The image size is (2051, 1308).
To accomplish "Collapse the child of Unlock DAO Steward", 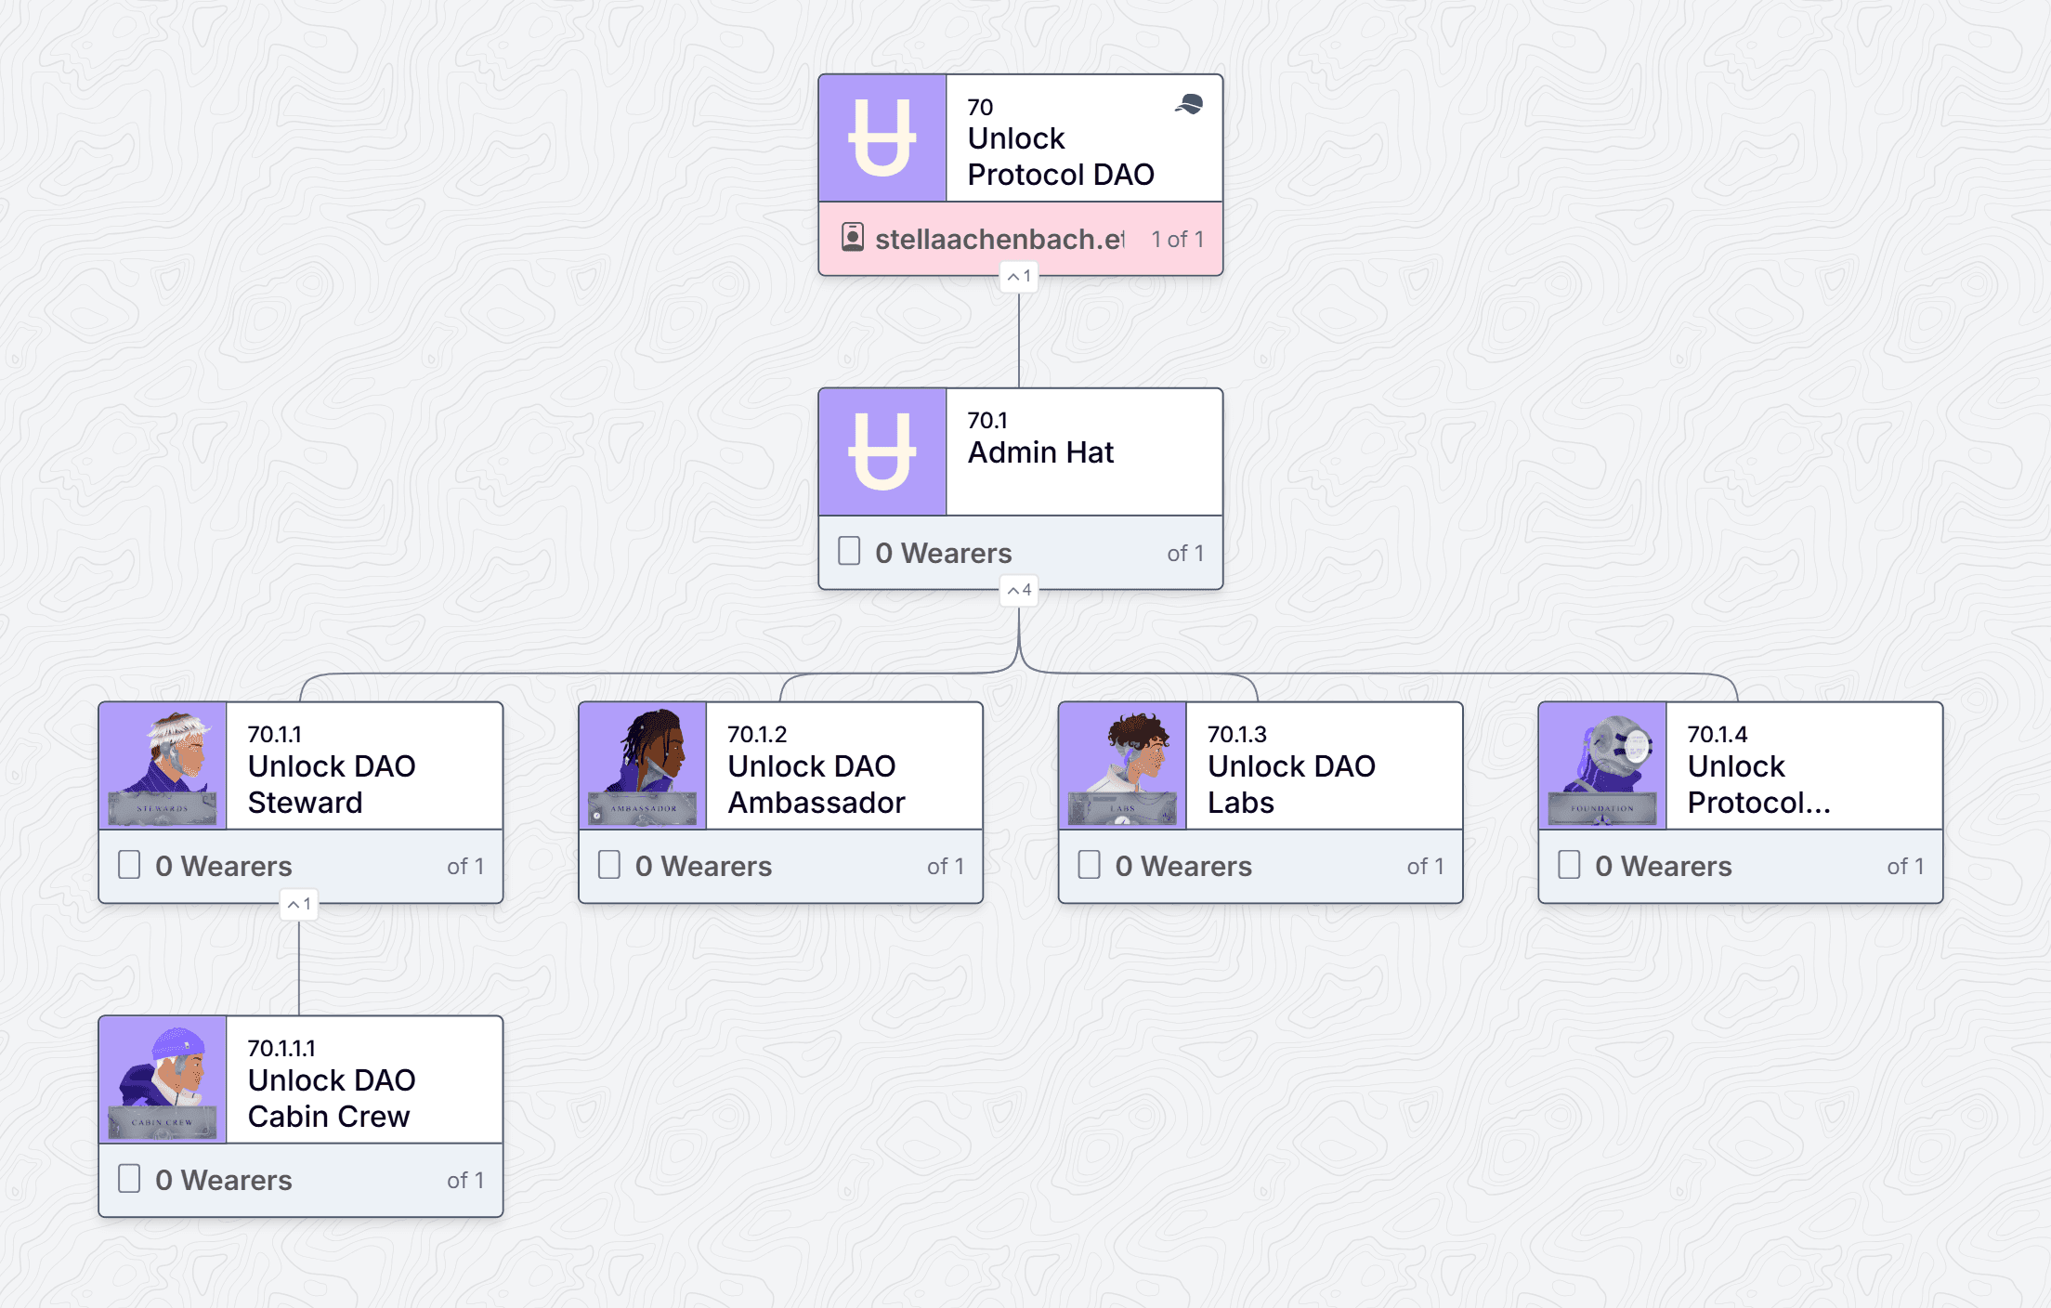I will coord(299,905).
